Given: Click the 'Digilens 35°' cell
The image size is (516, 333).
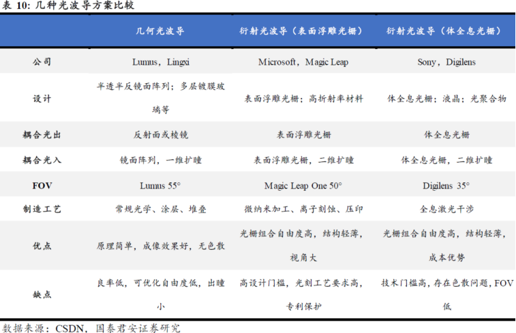Looking at the screenshot, I should point(446,186).
